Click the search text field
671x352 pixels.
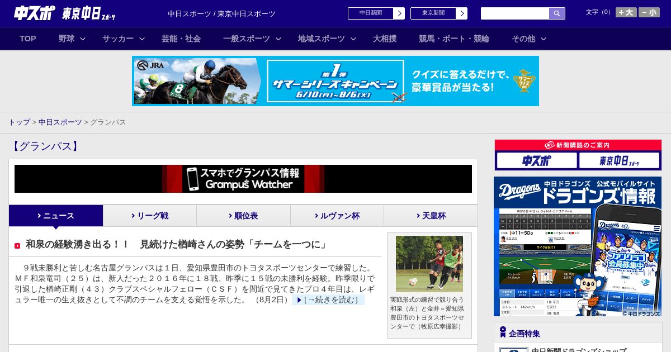pyautogui.click(x=515, y=13)
